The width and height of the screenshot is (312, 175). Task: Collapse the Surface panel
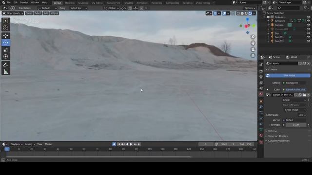pyautogui.click(x=272, y=70)
